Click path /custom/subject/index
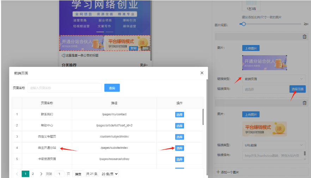Viewport: 311px width, 178px height. pos(114,136)
